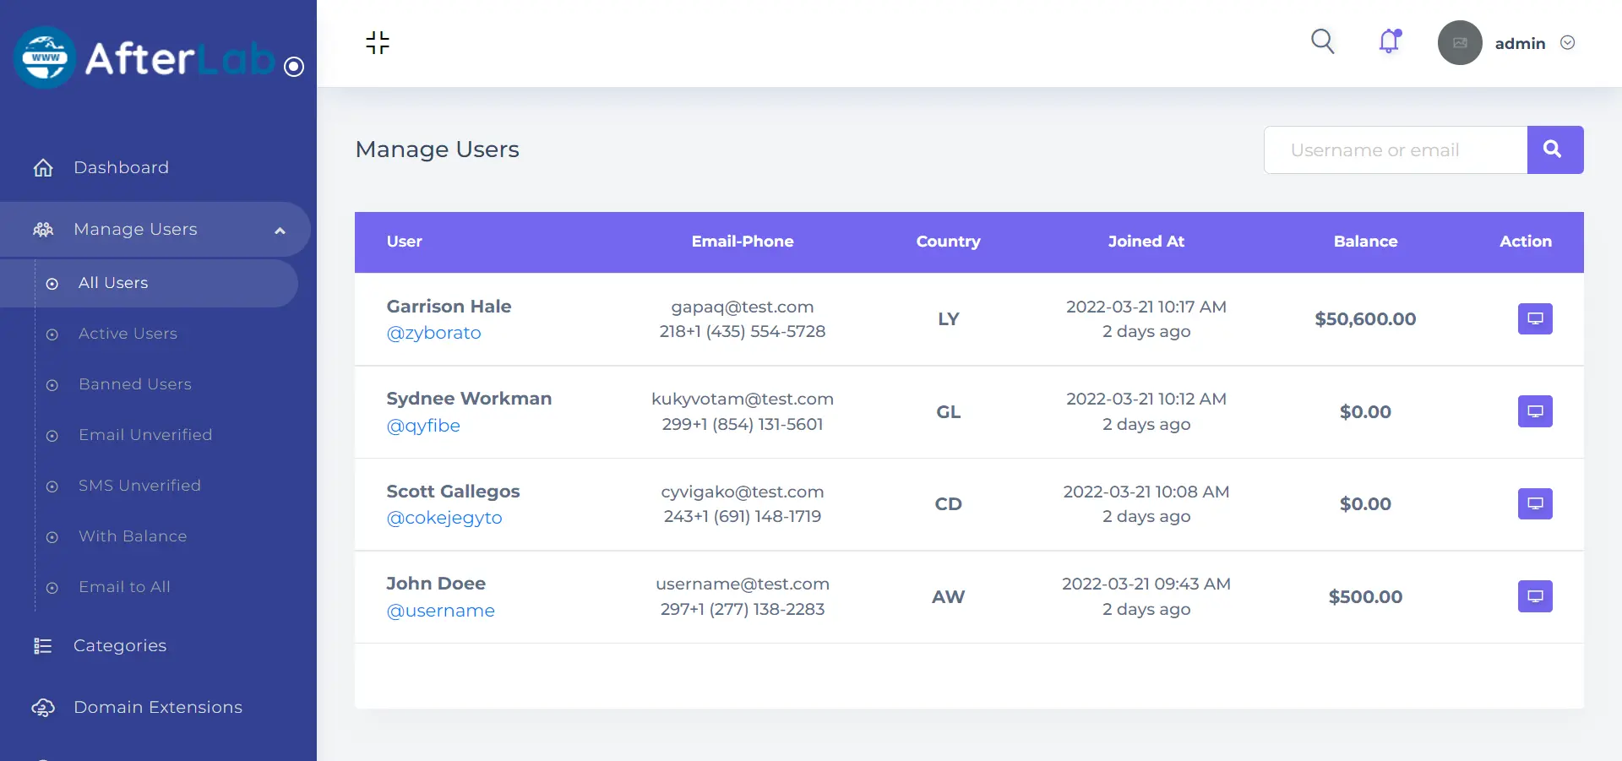The height and width of the screenshot is (761, 1622).
Task: Click email cyvigako@test.com
Action: [x=743, y=492]
